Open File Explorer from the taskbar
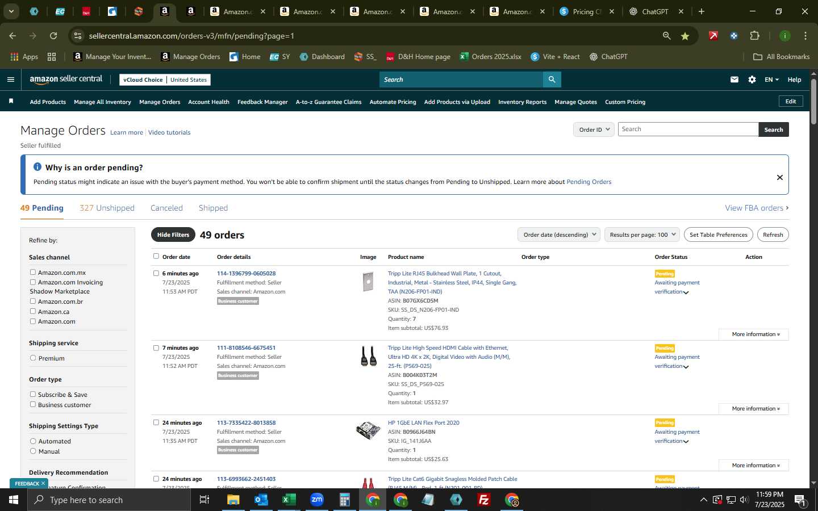This screenshot has height=511, width=818. pyautogui.click(x=233, y=500)
